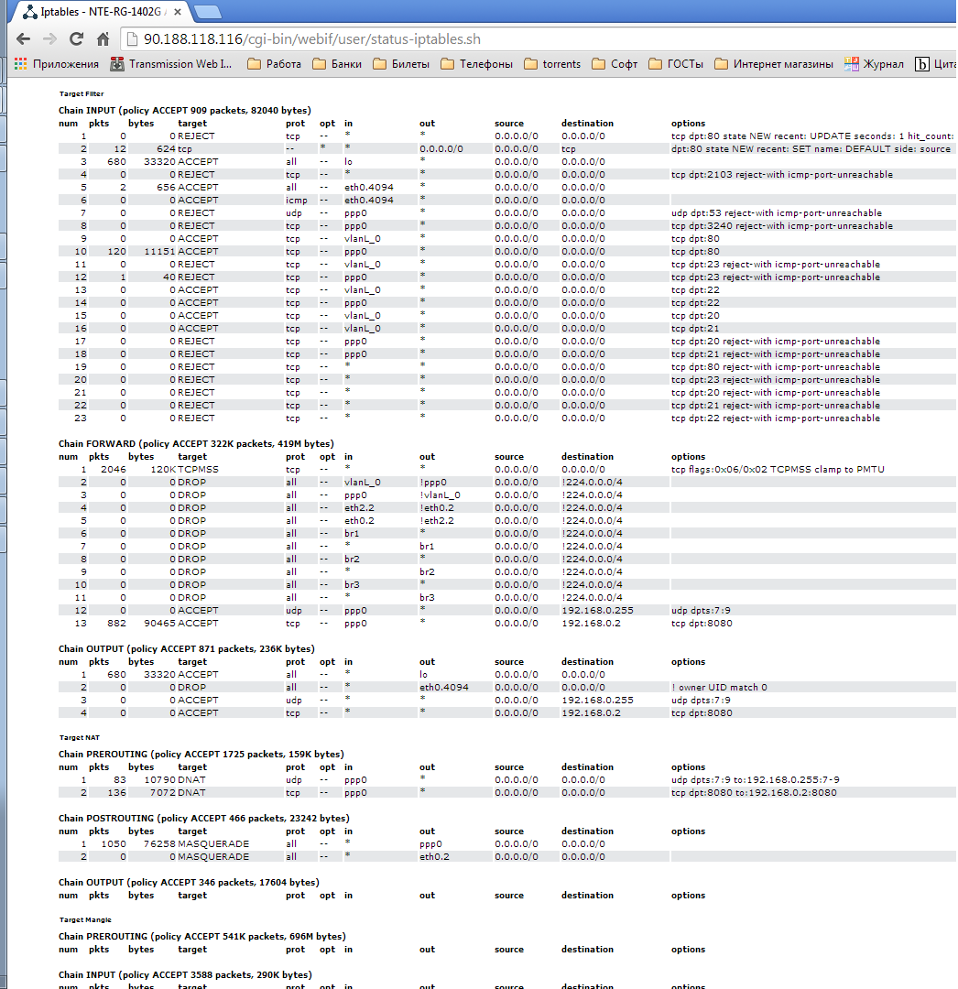Click the 'Target Mangle' label
The width and height of the screenshot is (958, 989).
coord(85,919)
